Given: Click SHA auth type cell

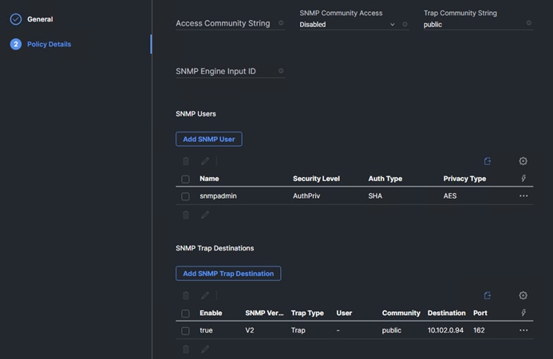Looking at the screenshot, I should 375,195.
